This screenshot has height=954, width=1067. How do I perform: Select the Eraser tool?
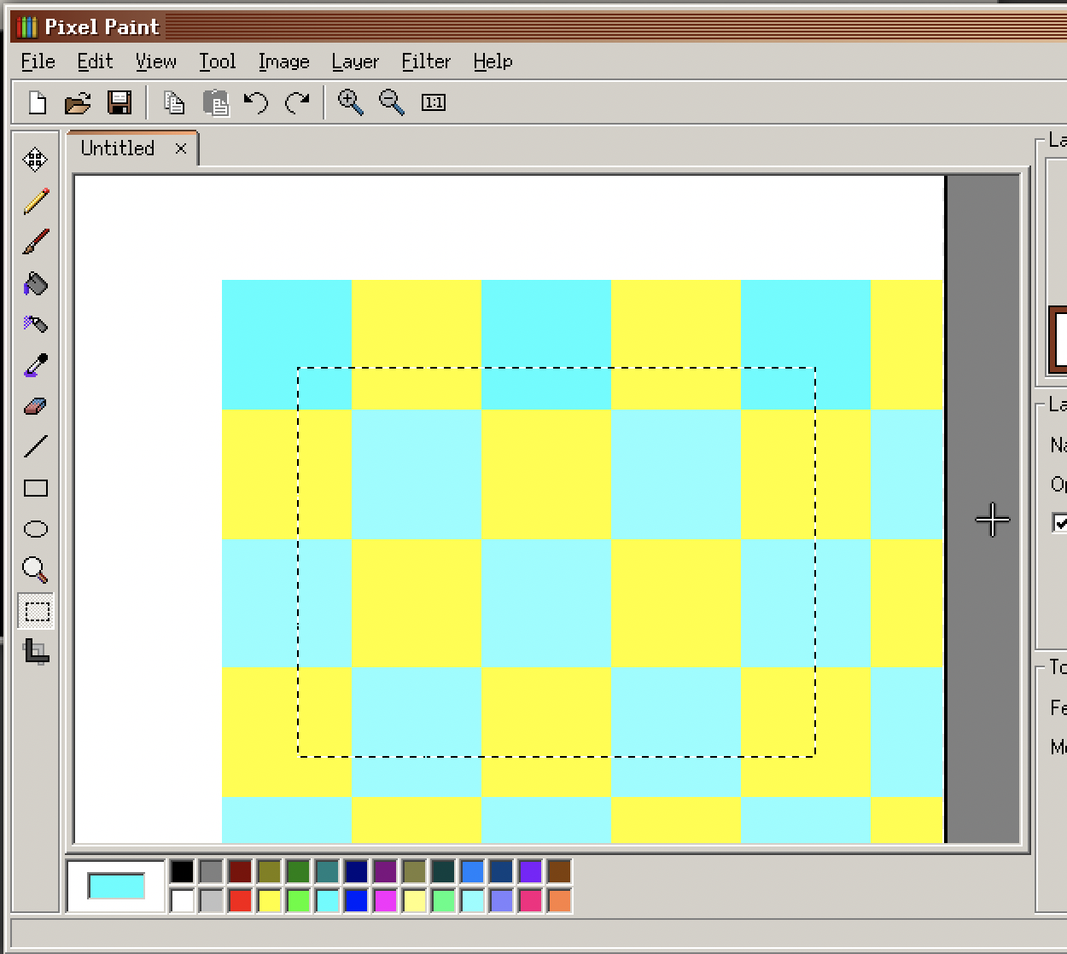pyautogui.click(x=35, y=405)
